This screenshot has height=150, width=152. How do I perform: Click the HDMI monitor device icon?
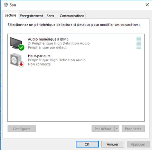(16, 43)
